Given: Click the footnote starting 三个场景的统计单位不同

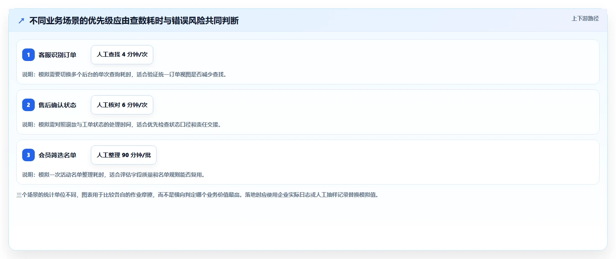Looking at the screenshot, I should click(197, 195).
